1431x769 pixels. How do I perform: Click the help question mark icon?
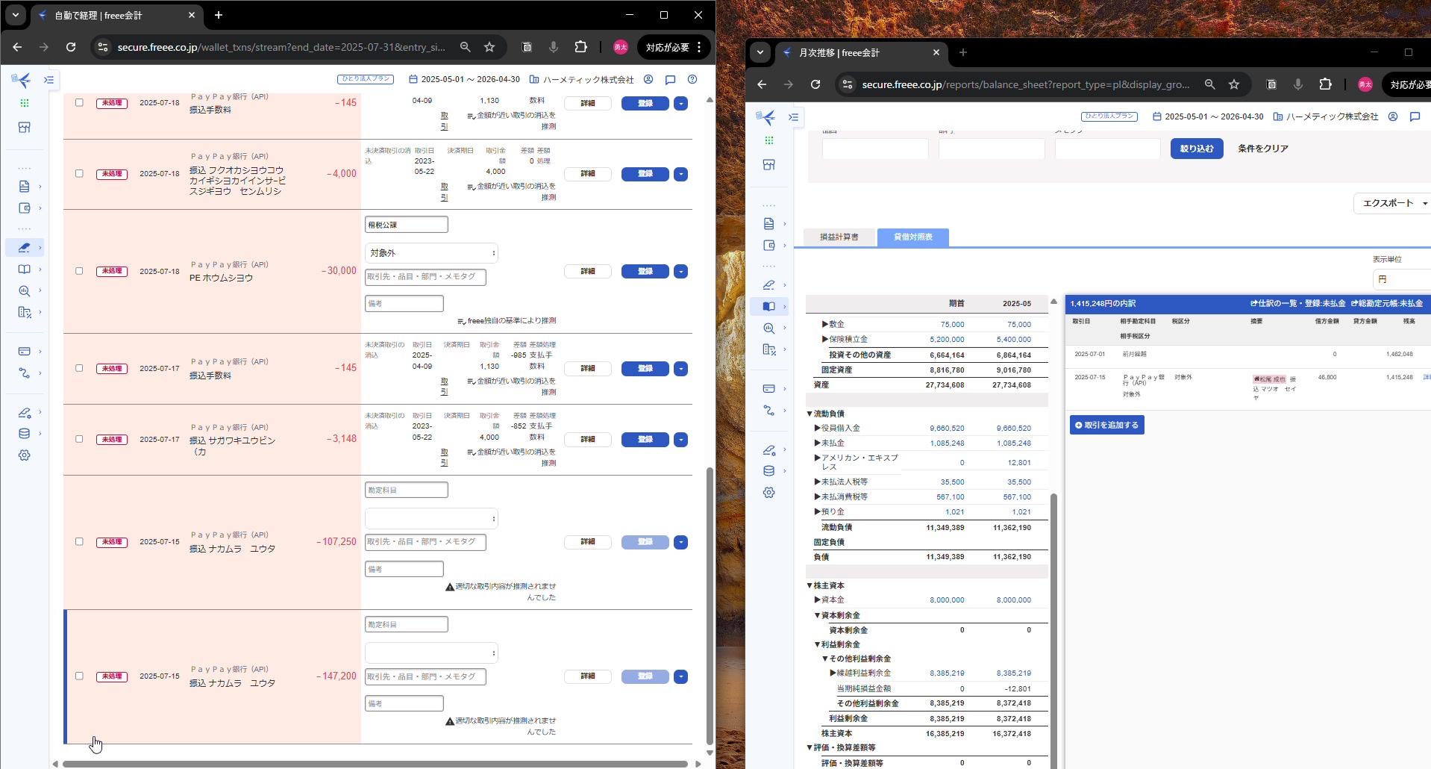click(x=692, y=79)
